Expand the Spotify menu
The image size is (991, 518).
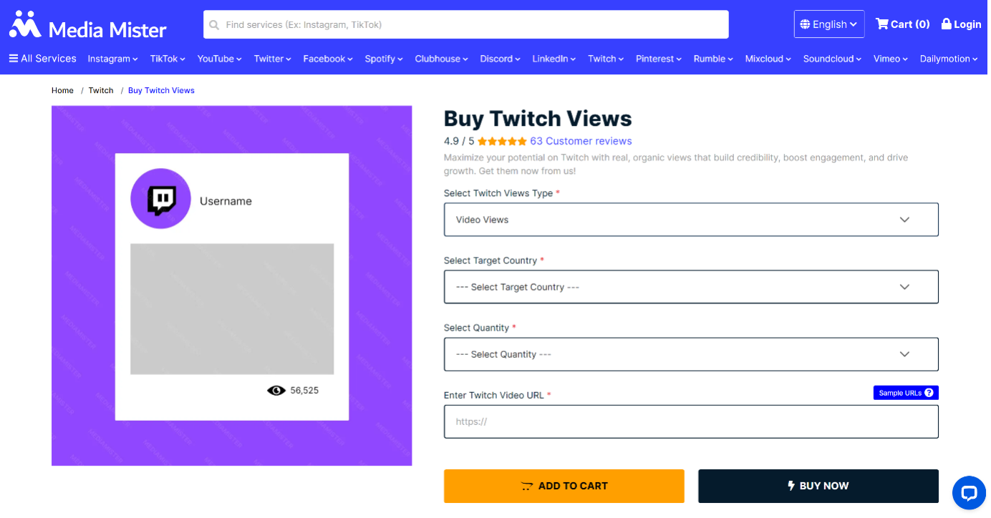point(384,59)
